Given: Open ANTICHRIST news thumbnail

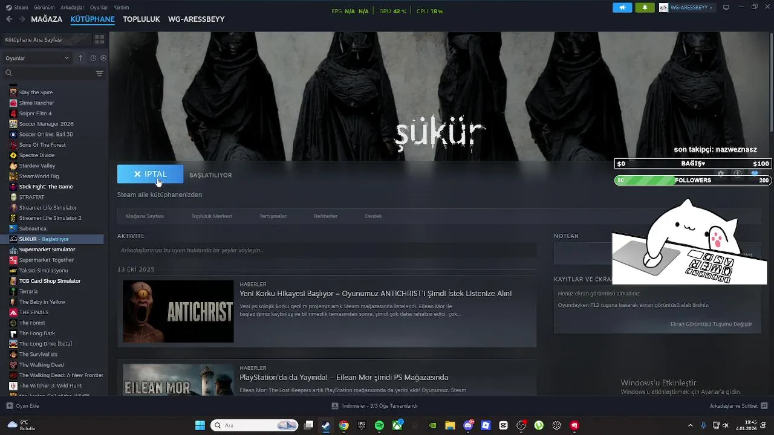Looking at the screenshot, I should pyautogui.click(x=178, y=311).
